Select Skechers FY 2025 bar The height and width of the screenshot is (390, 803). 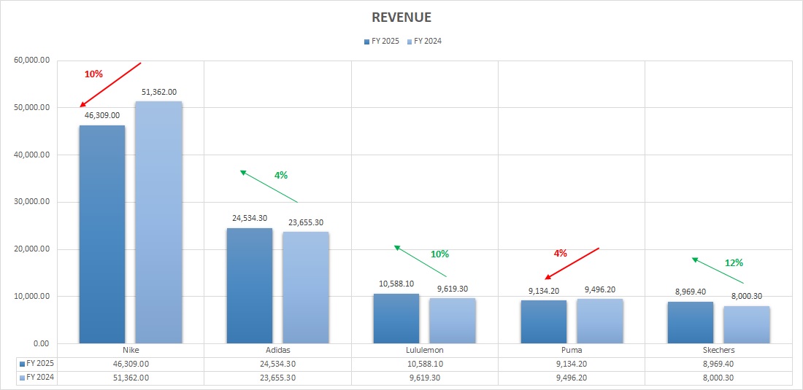pyautogui.click(x=691, y=322)
